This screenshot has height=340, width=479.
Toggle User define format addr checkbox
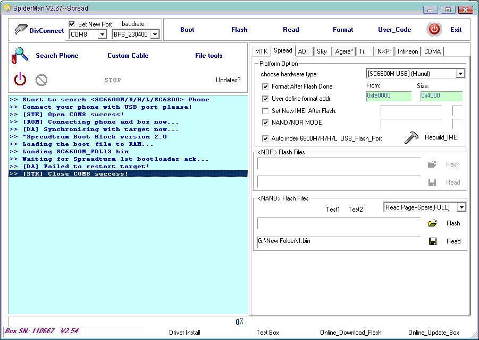(x=265, y=99)
